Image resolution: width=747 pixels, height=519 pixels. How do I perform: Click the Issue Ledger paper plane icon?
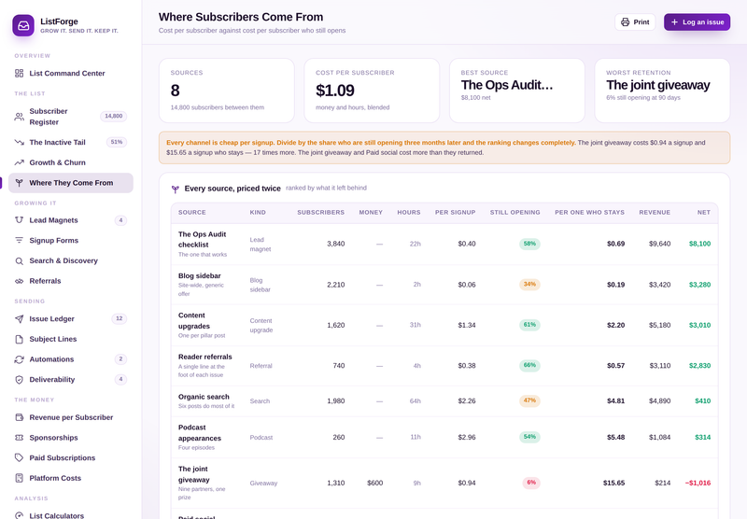pos(19,318)
